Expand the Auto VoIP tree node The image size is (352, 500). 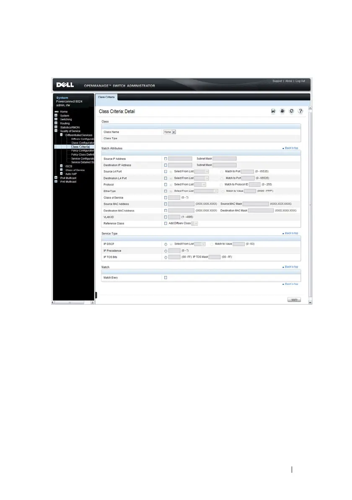click(61, 174)
